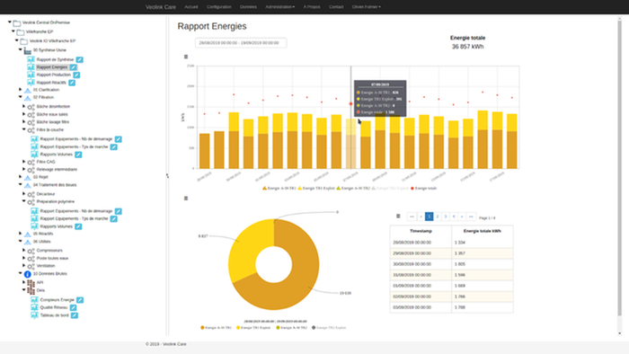This screenshot has width=629, height=354.
Task: Go to page 4 of the table
Action: pyautogui.click(x=454, y=217)
